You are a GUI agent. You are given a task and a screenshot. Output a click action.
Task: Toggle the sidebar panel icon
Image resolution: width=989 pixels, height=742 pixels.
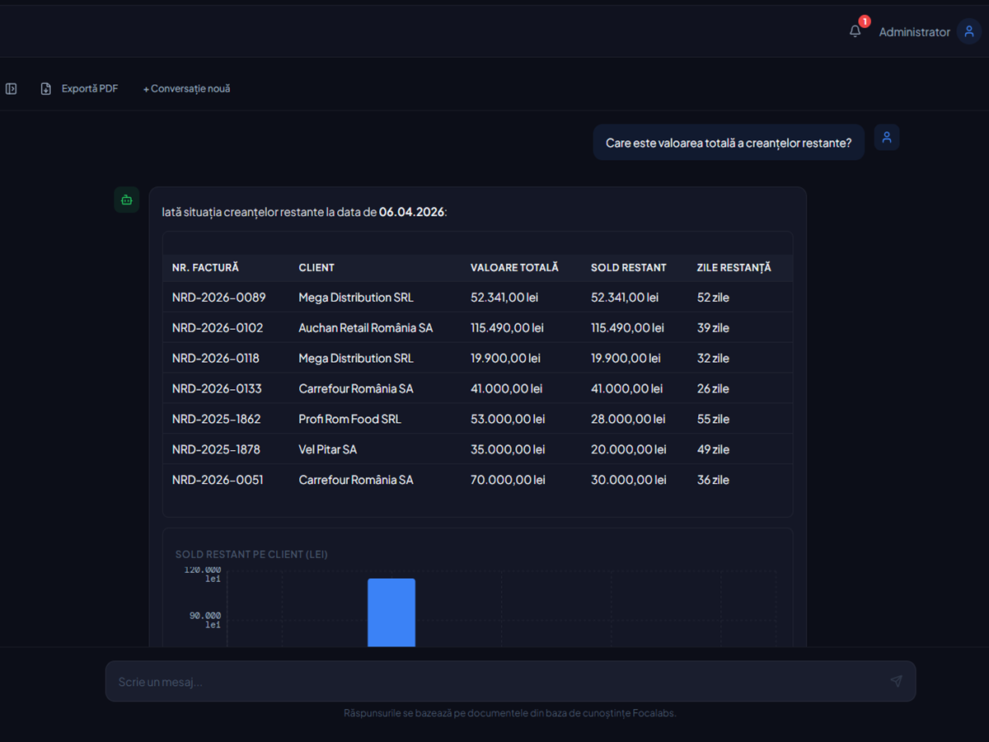(x=12, y=88)
